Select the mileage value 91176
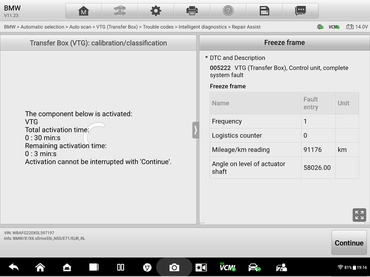Viewport: 370px width, 277px height. (313, 150)
